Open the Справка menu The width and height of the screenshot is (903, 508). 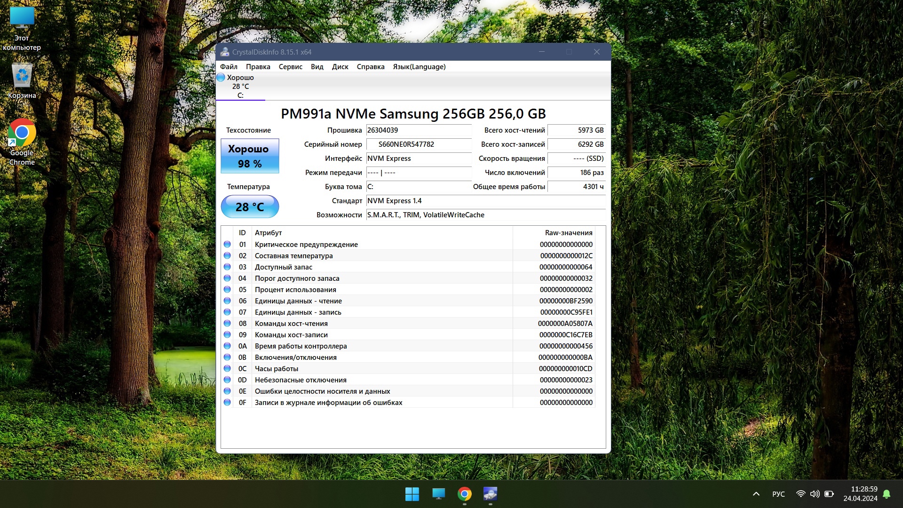(x=371, y=66)
